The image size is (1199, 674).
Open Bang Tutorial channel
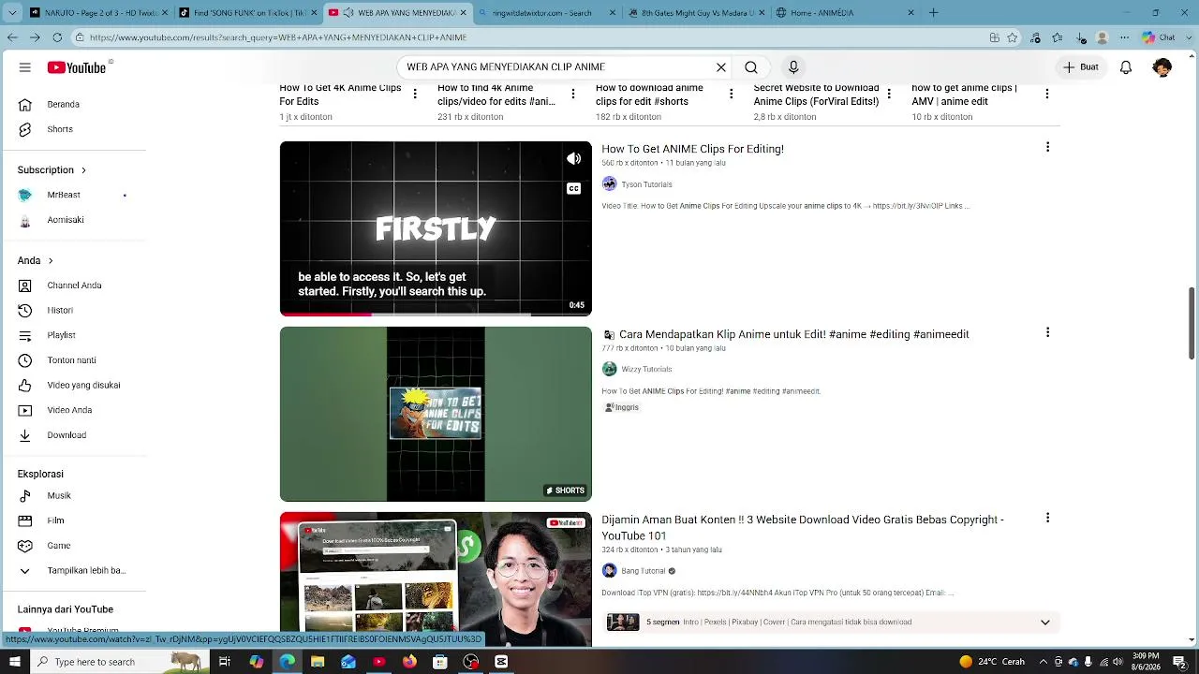click(x=643, y=571)
